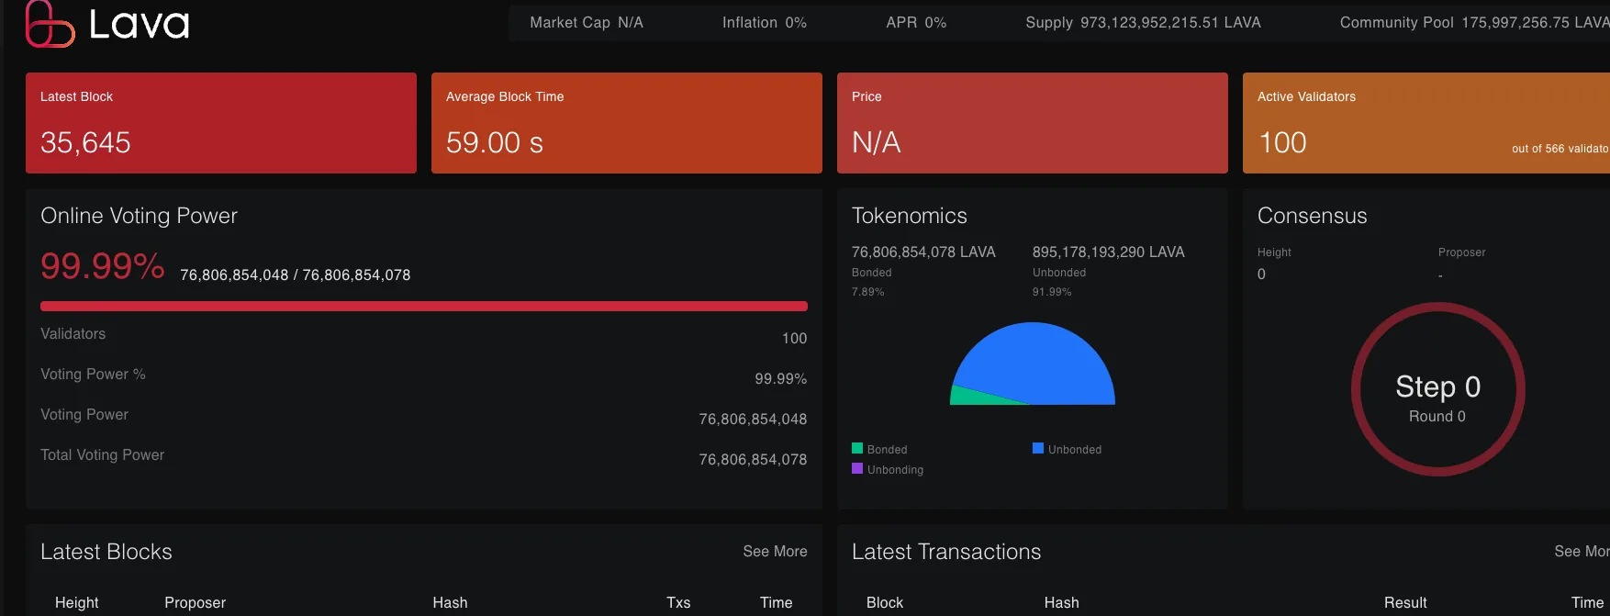Click the 91.99% unbonded percentage
Viewport: 1610px width, 616px height.
coord(1052,292)
